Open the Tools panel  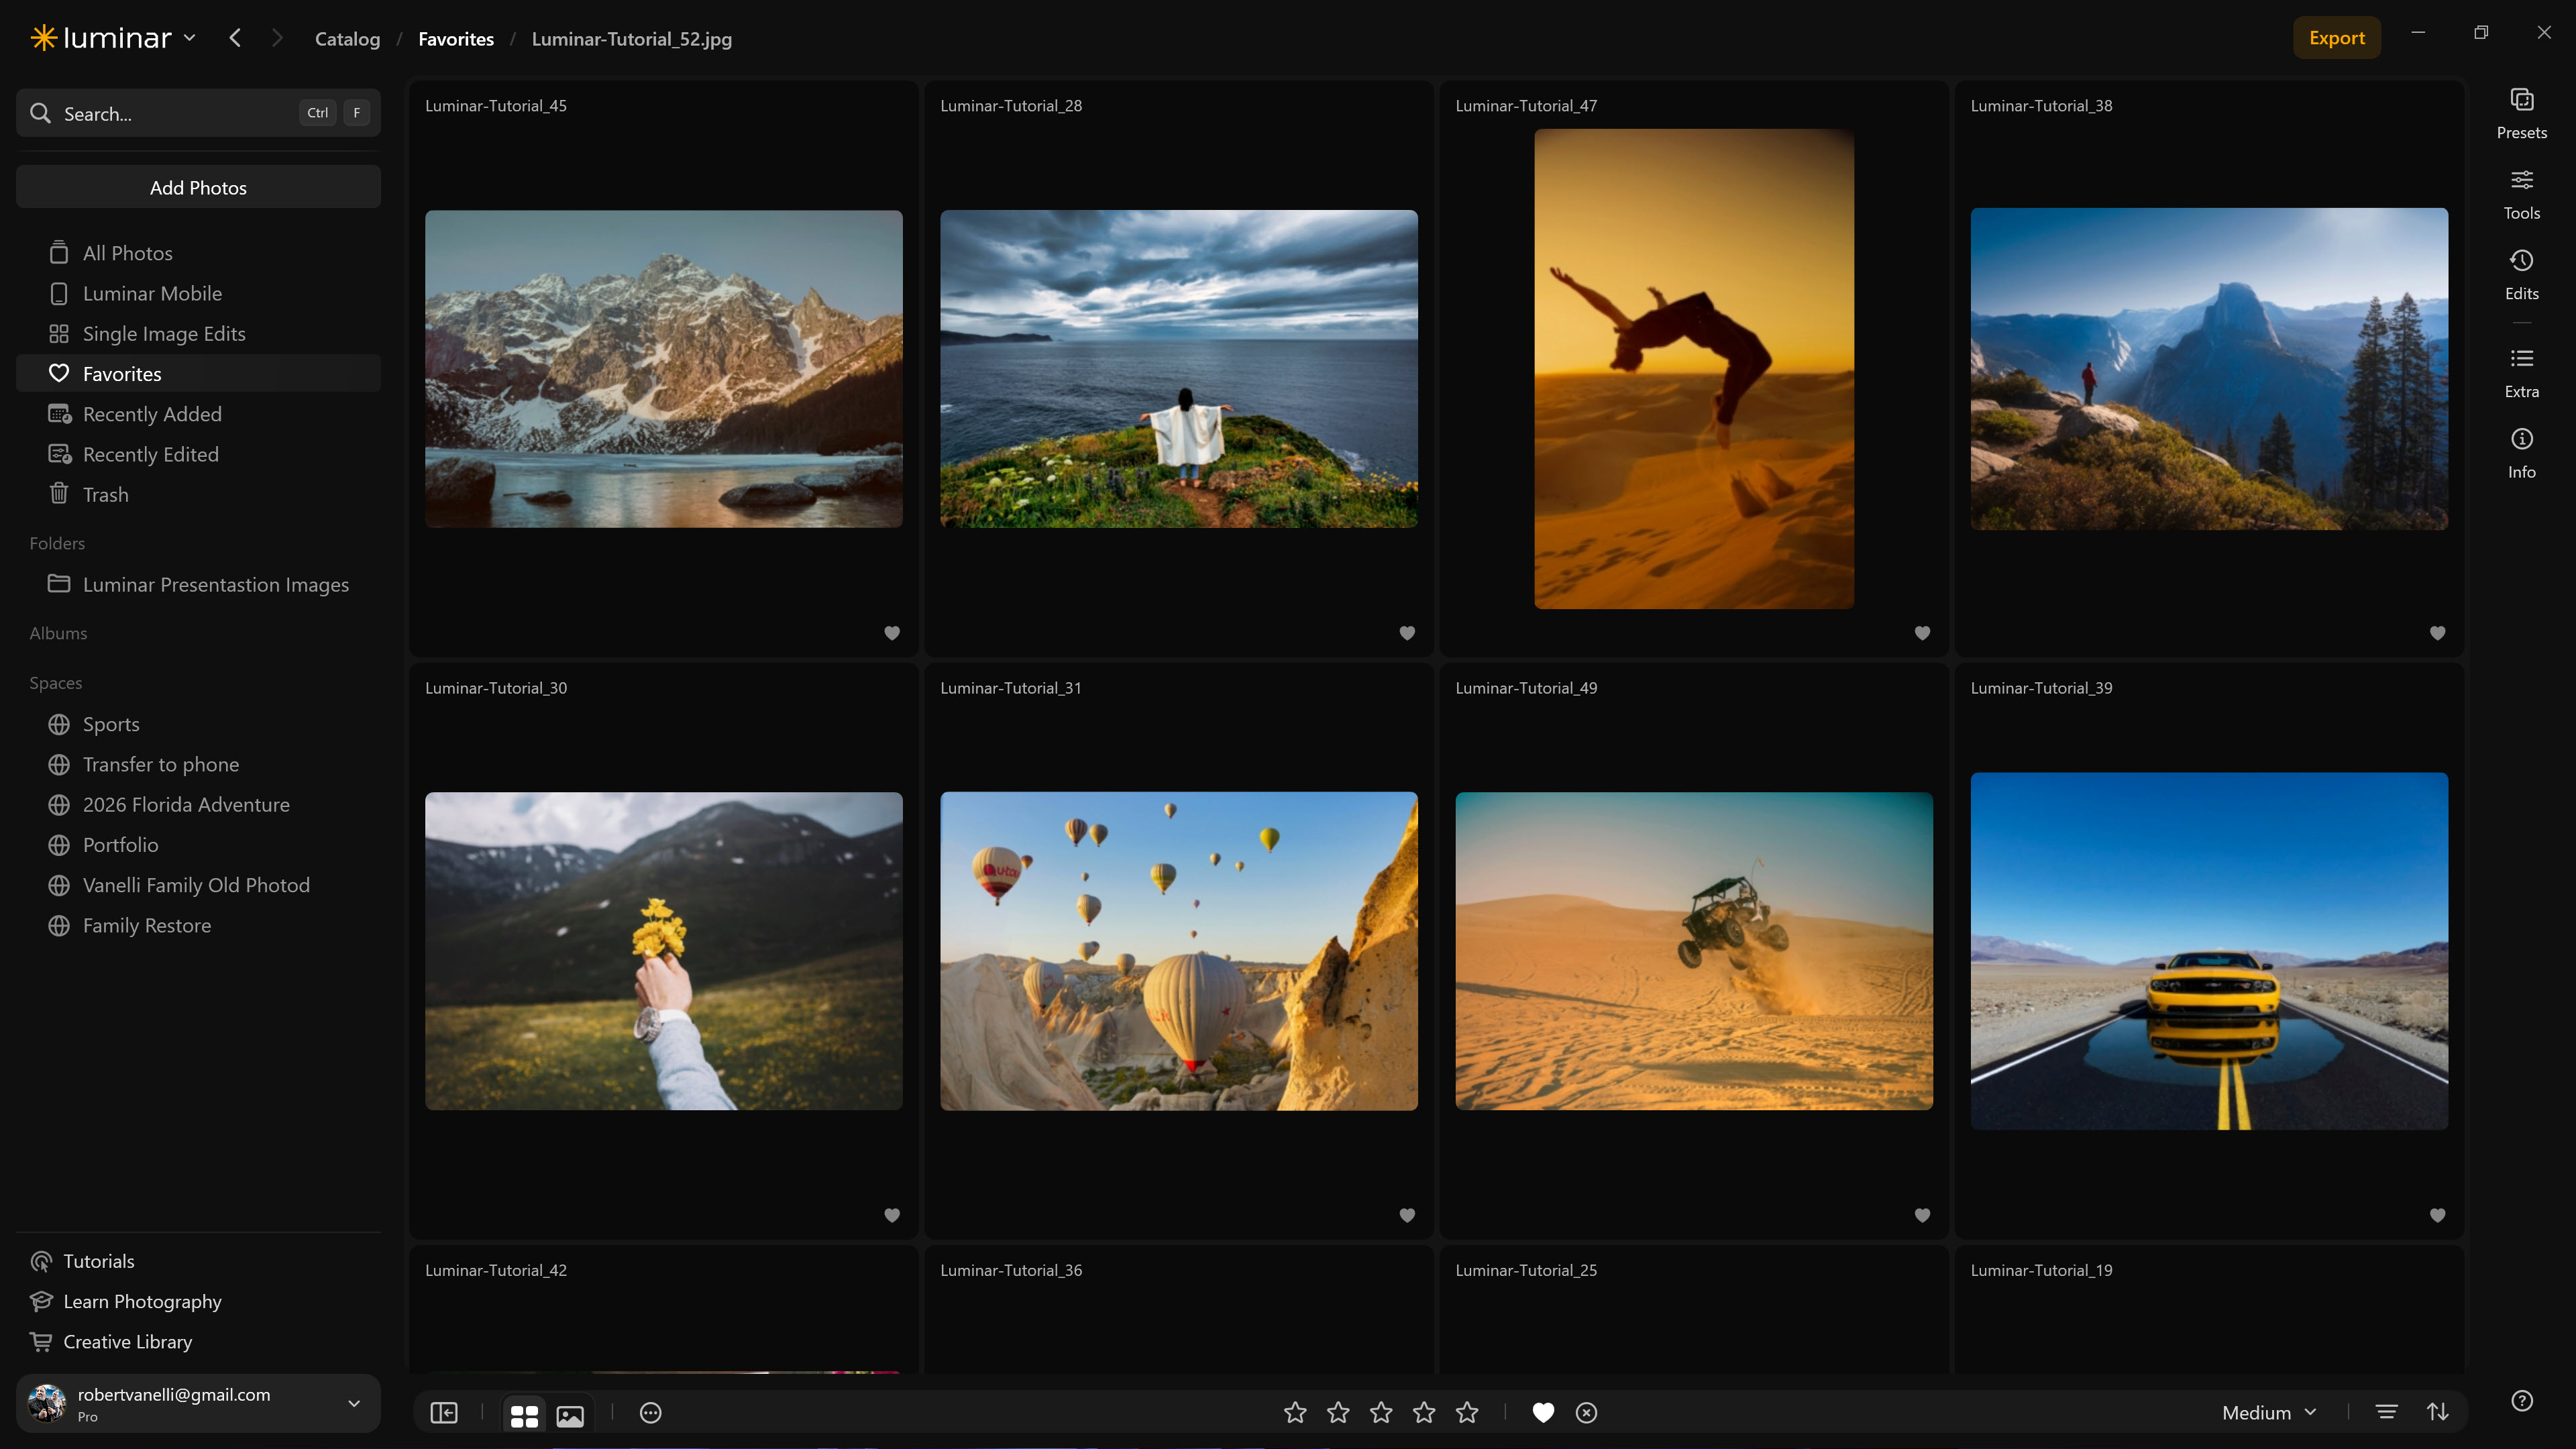pos(2521,195)
